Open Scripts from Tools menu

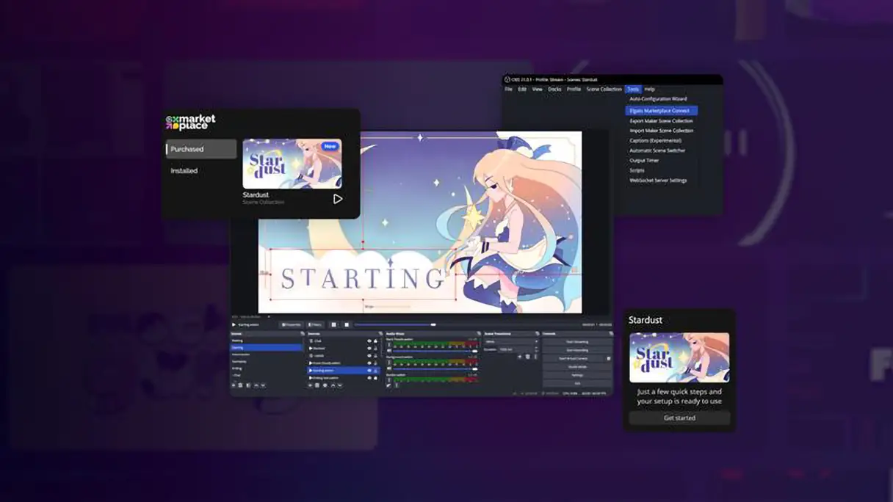click(637, 170)
